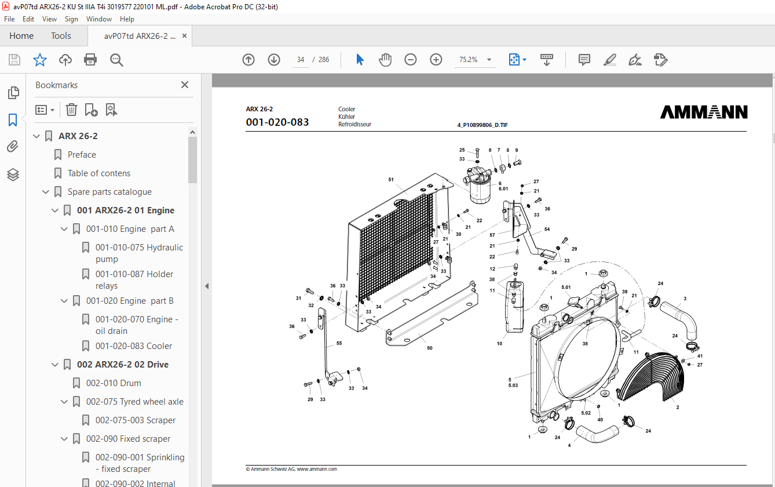Open the Window menu

[x=99, y=19]
